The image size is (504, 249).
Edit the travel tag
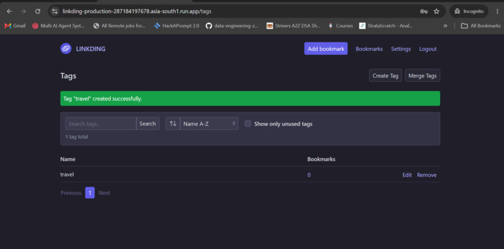(407, 175)
